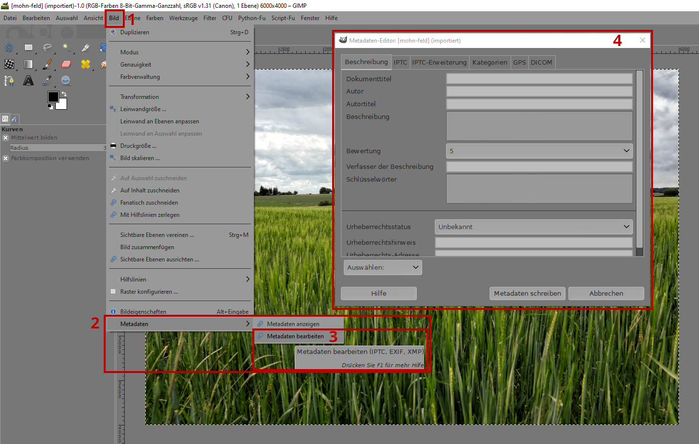
Task: Pick the Fuzzy Select magic wand tool
Action: click(66, 47)
